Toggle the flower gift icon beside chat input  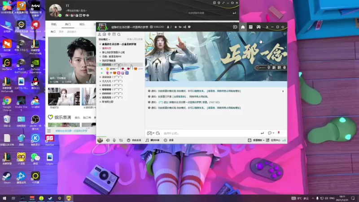279,133
